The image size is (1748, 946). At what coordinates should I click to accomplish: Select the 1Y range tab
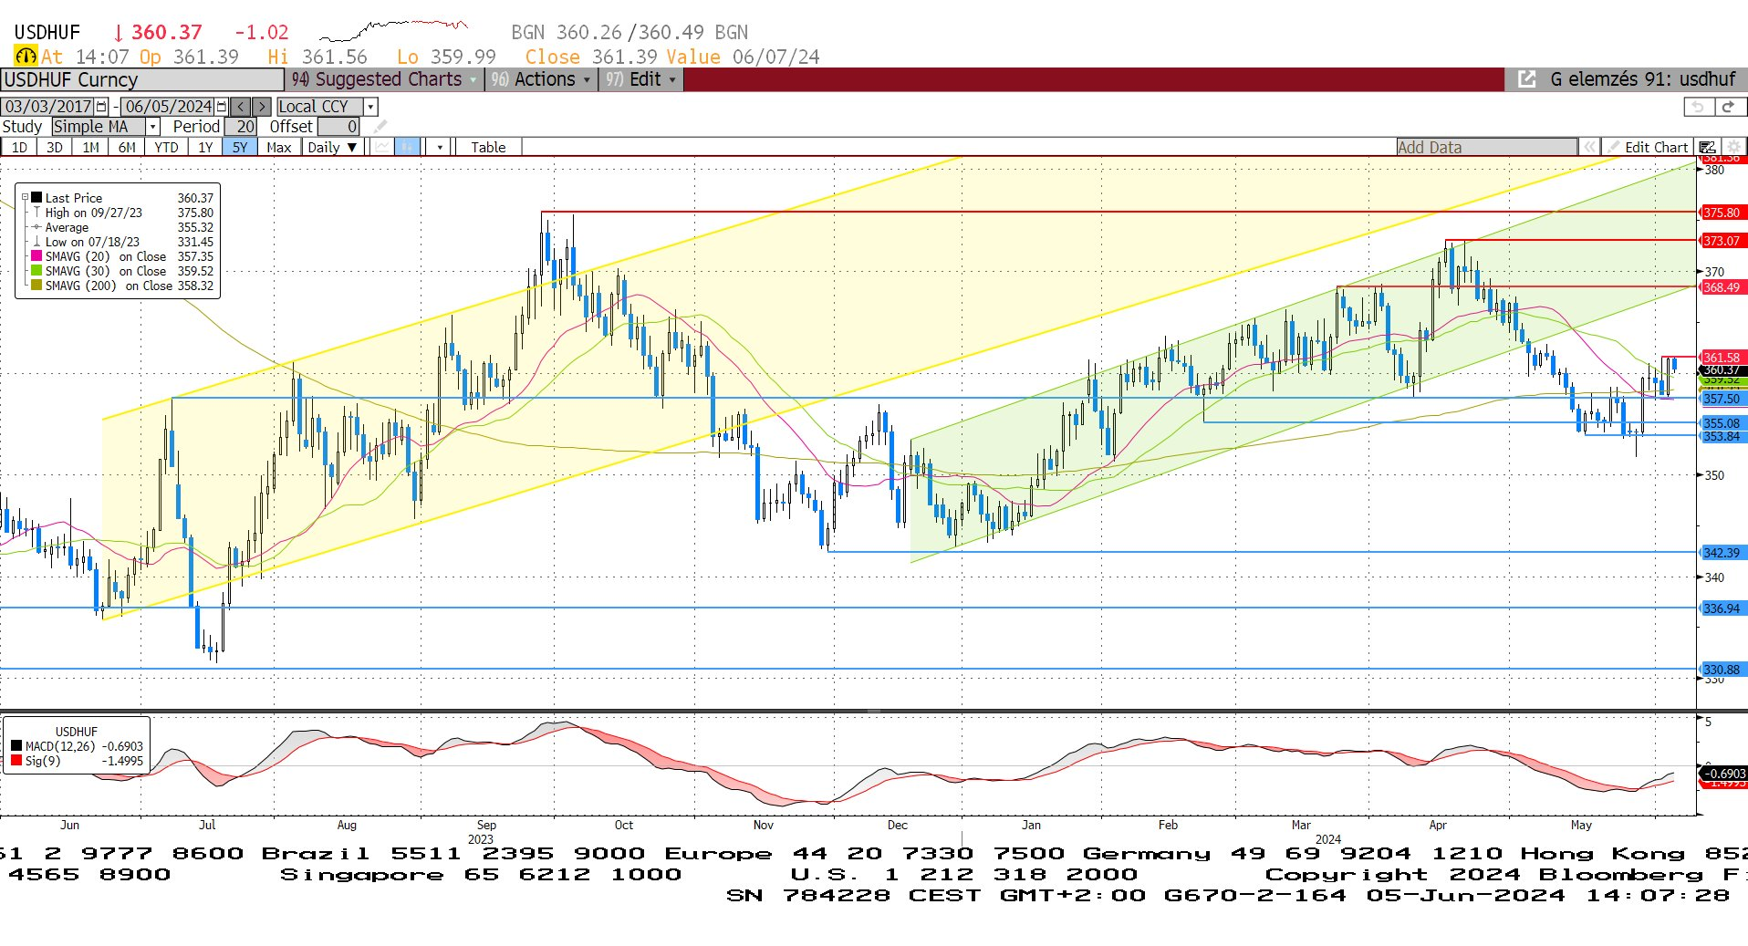pos(205,147)
